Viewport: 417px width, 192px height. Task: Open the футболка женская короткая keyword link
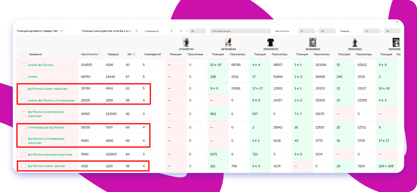point(50,154)
